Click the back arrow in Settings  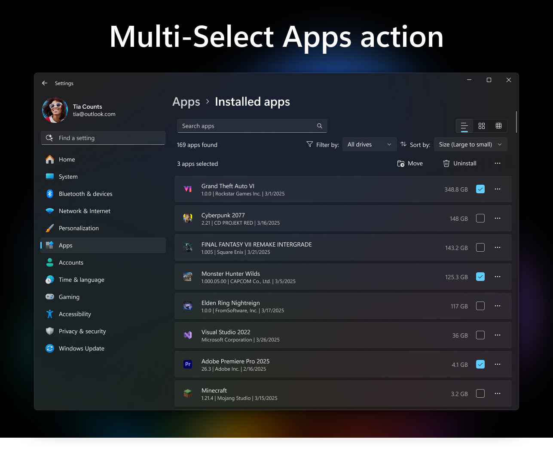click(x=45, y=83)
